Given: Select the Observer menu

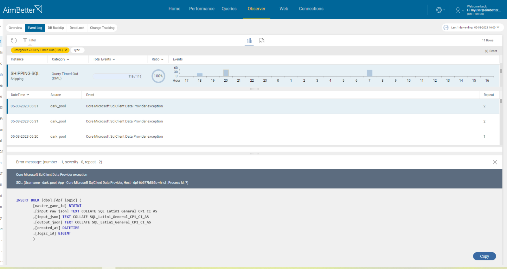Looking at the screenshot, I should tap(256, 9).
